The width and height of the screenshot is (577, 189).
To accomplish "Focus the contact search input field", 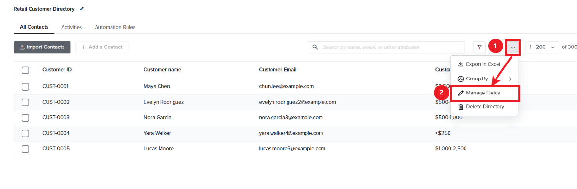I will [x=386, y=47].
